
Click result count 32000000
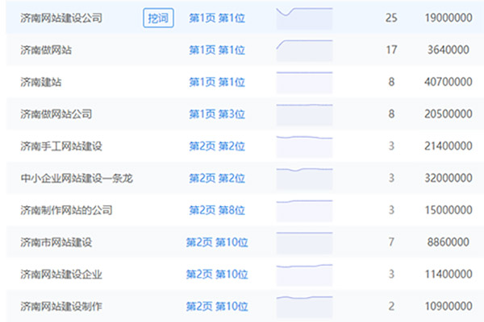[449, 178]
